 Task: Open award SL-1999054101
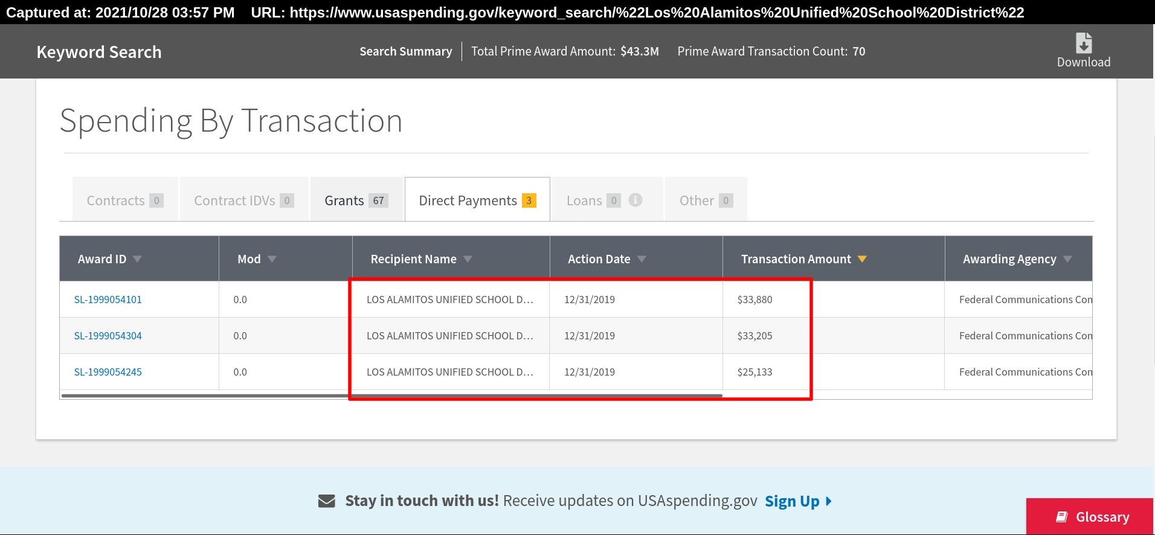pos(108,300)
